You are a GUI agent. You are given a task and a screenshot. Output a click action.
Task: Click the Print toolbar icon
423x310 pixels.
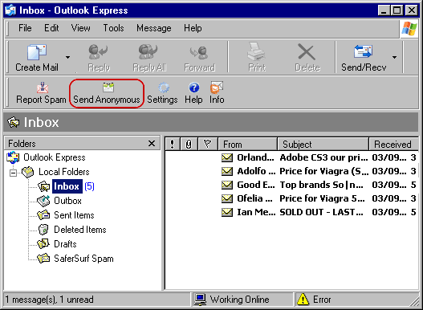(x=257, y=51)
